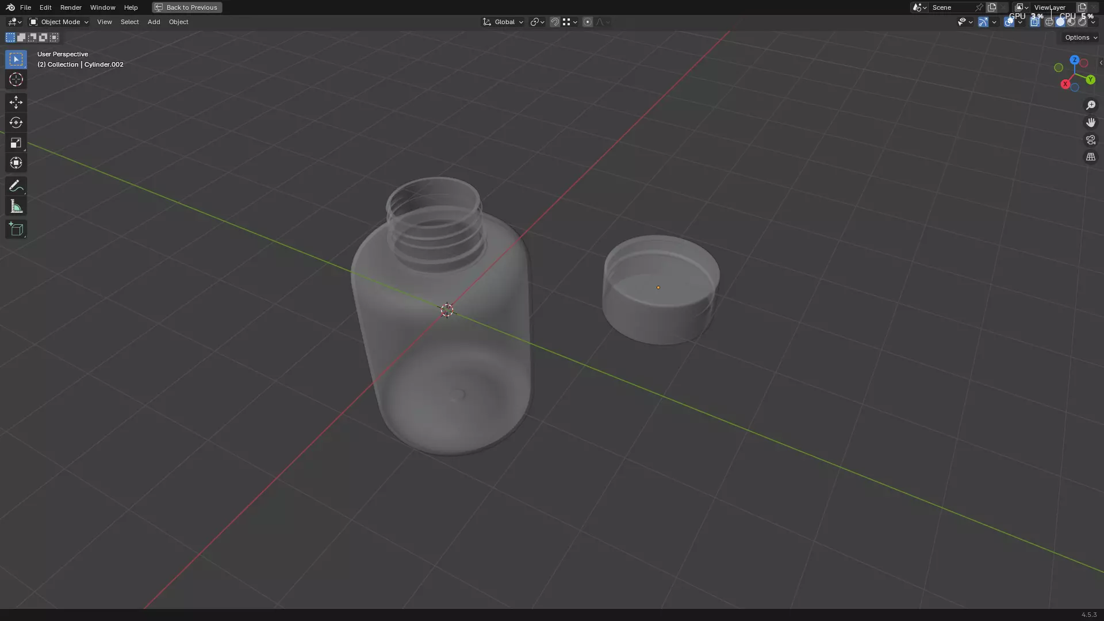Browse scenes via scene icon dropdown
Screen dimensions: 1104x621
(919, 7)
